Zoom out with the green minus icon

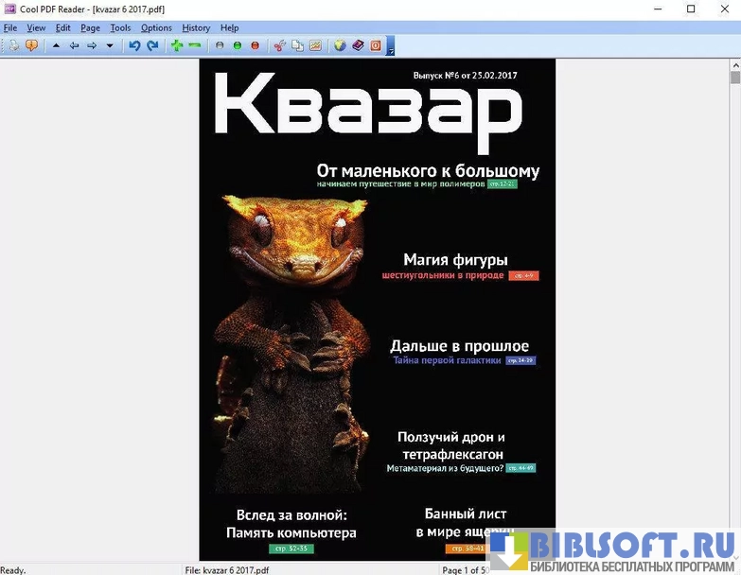195,44
